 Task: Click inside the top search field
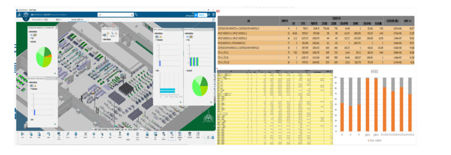tap(114, 15)
